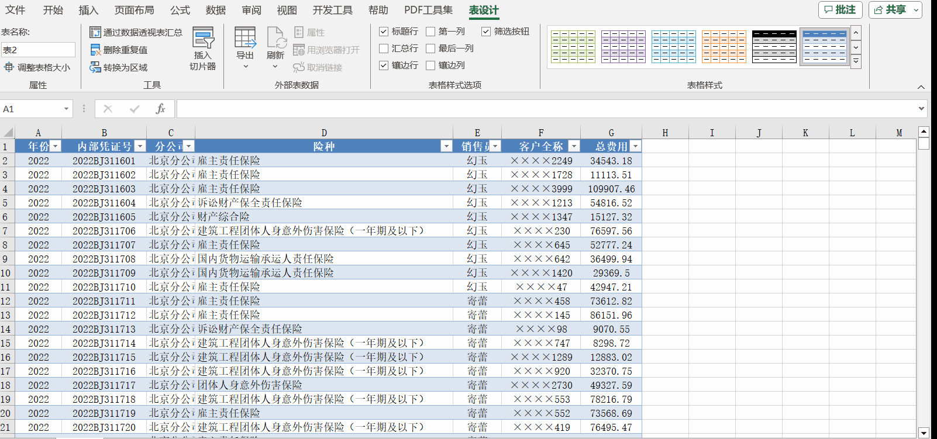Disable the Filter Button (筛选按钮) checkbox
This screenshot has width=937, height=439.
(486, 32)
